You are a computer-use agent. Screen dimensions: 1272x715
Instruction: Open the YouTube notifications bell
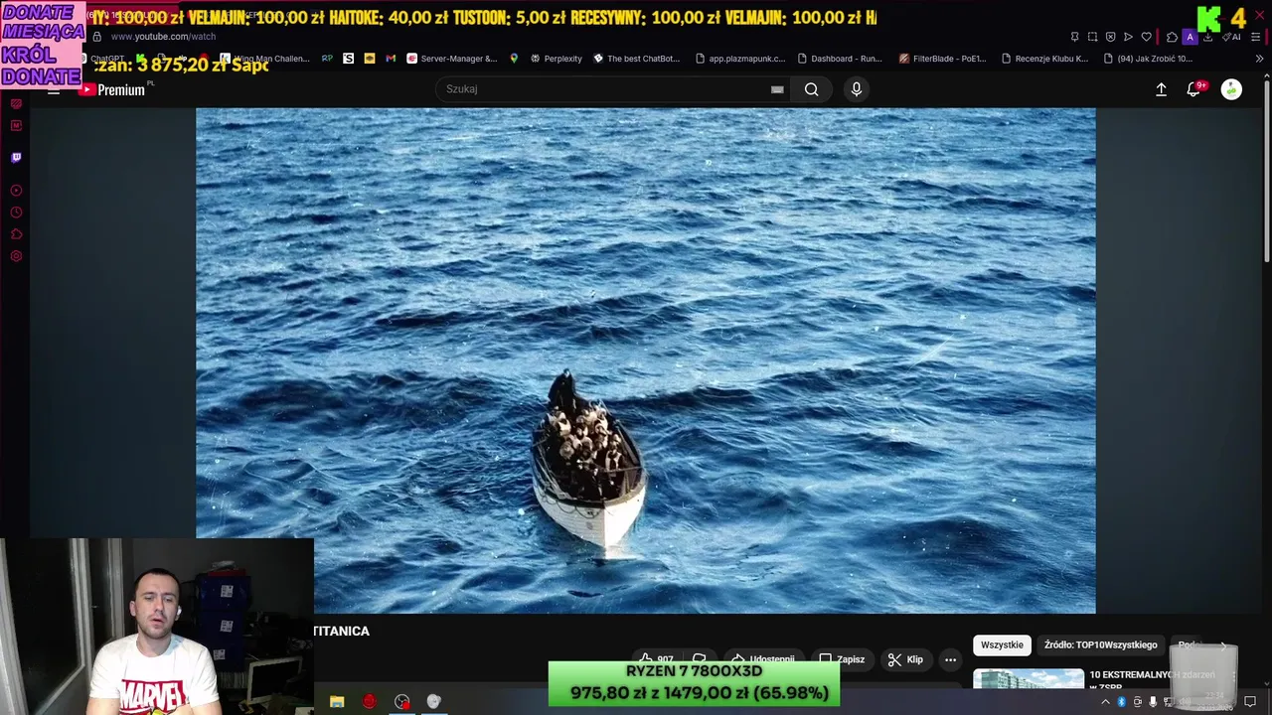pyautogui.click(x=1193, y=89)
